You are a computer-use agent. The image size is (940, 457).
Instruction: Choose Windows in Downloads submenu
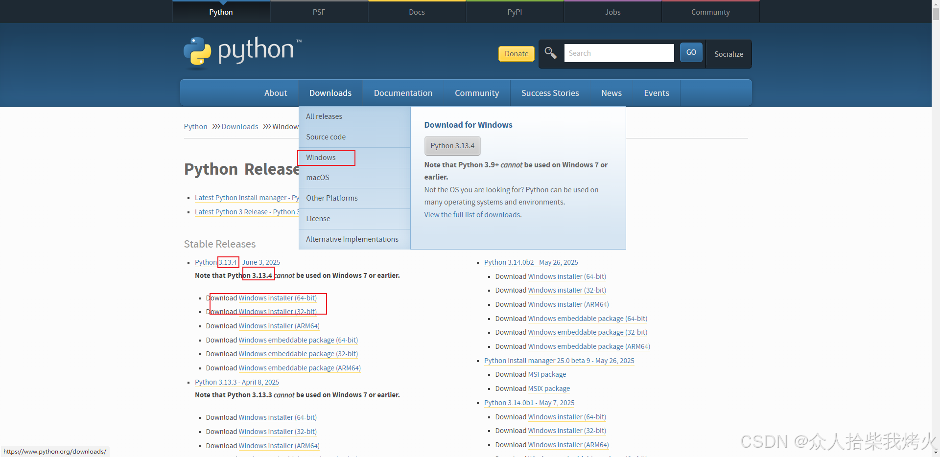click(x=354, y=158)
